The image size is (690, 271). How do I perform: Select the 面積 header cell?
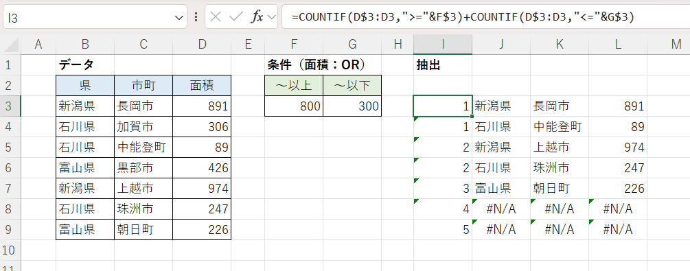(202, 85)
